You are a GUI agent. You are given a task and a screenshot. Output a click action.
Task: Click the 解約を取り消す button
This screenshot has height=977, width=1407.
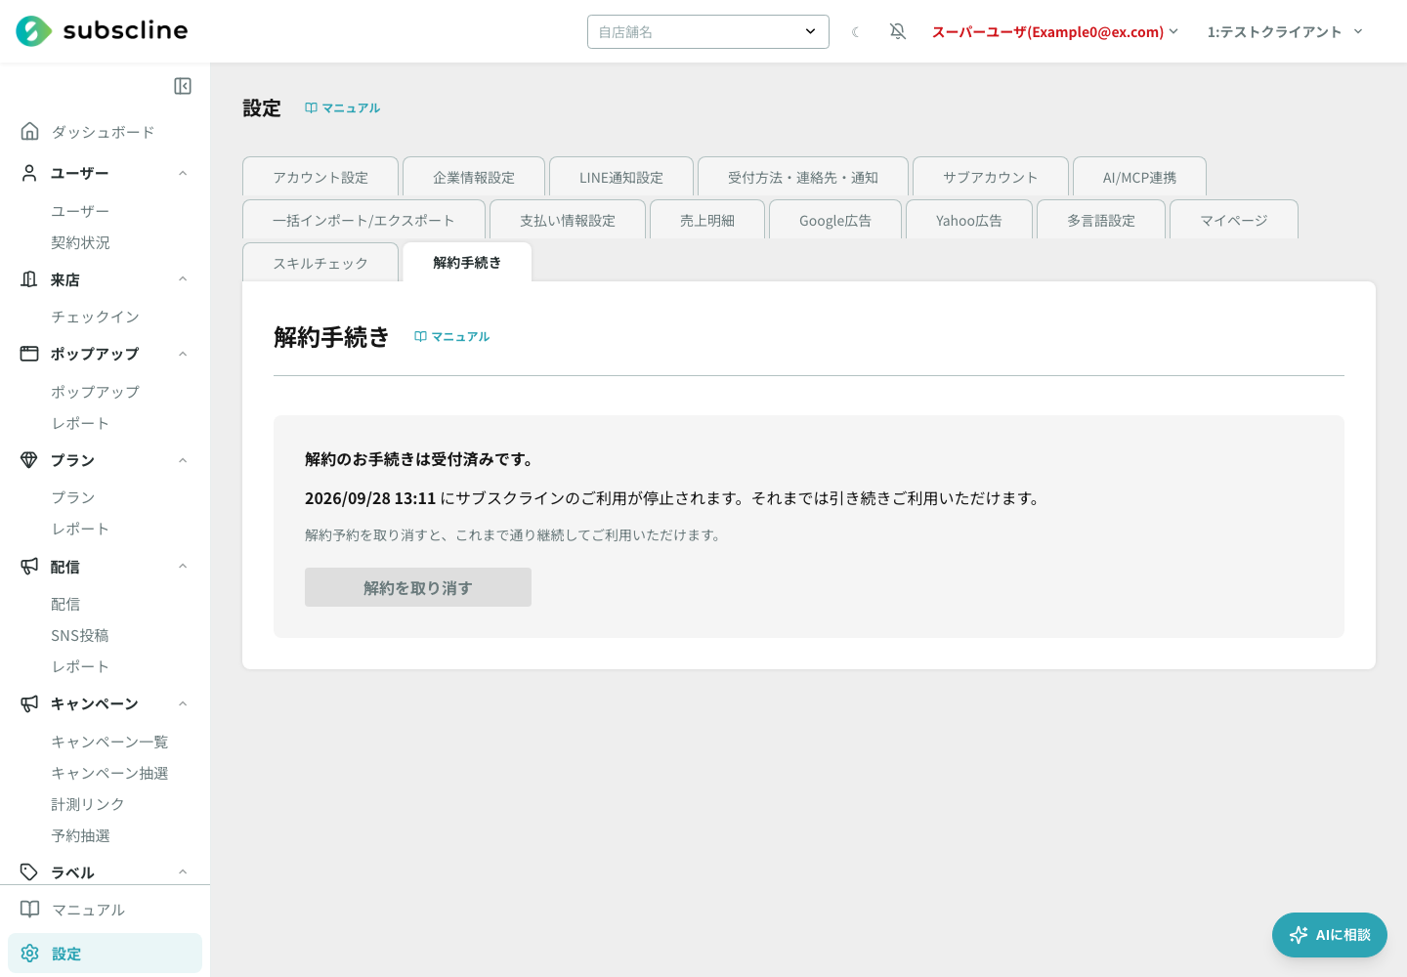[x=418, y=587]
